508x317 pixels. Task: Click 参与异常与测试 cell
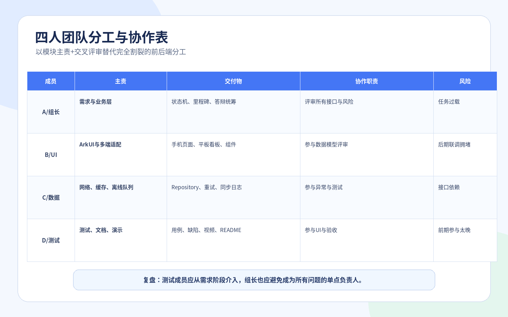[367, 197]
